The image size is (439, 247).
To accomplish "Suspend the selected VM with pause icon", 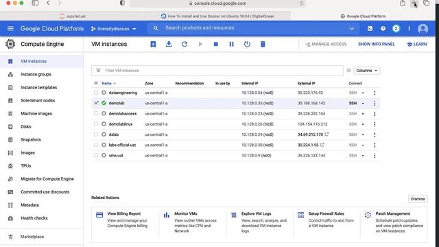I will 232,44.
